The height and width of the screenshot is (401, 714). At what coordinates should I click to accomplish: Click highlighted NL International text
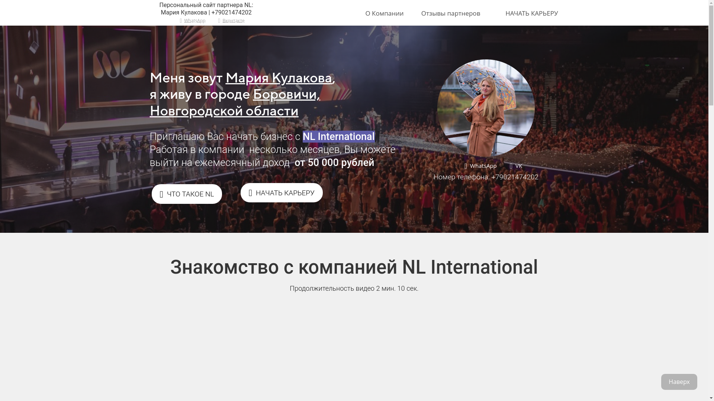(338, 137)
